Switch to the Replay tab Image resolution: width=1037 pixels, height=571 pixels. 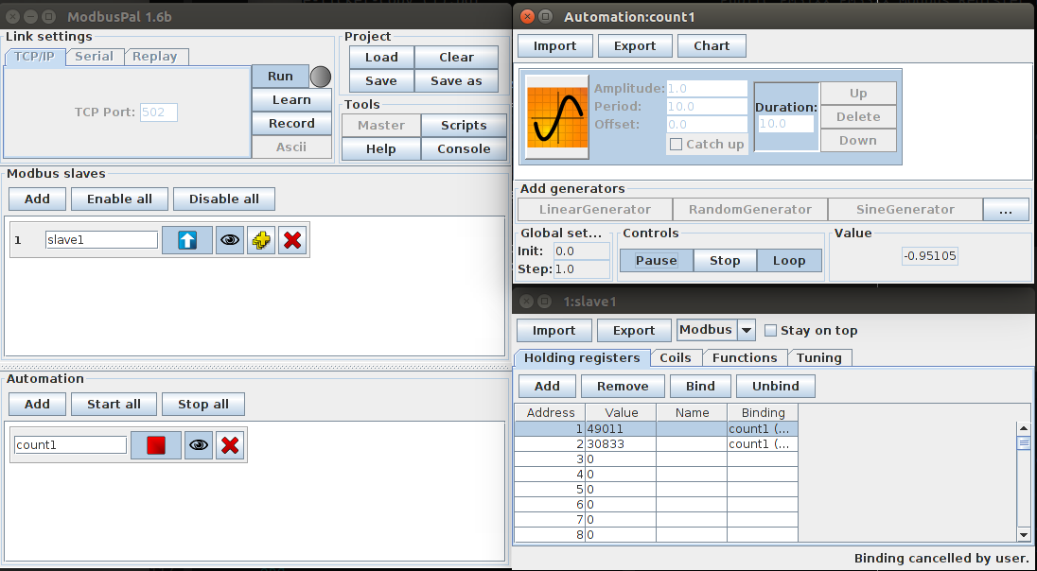coord(155,57)
